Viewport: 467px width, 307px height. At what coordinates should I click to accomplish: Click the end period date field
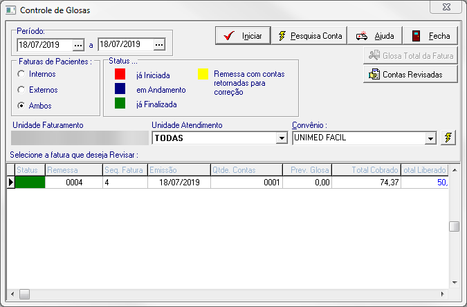click(126, 45)
